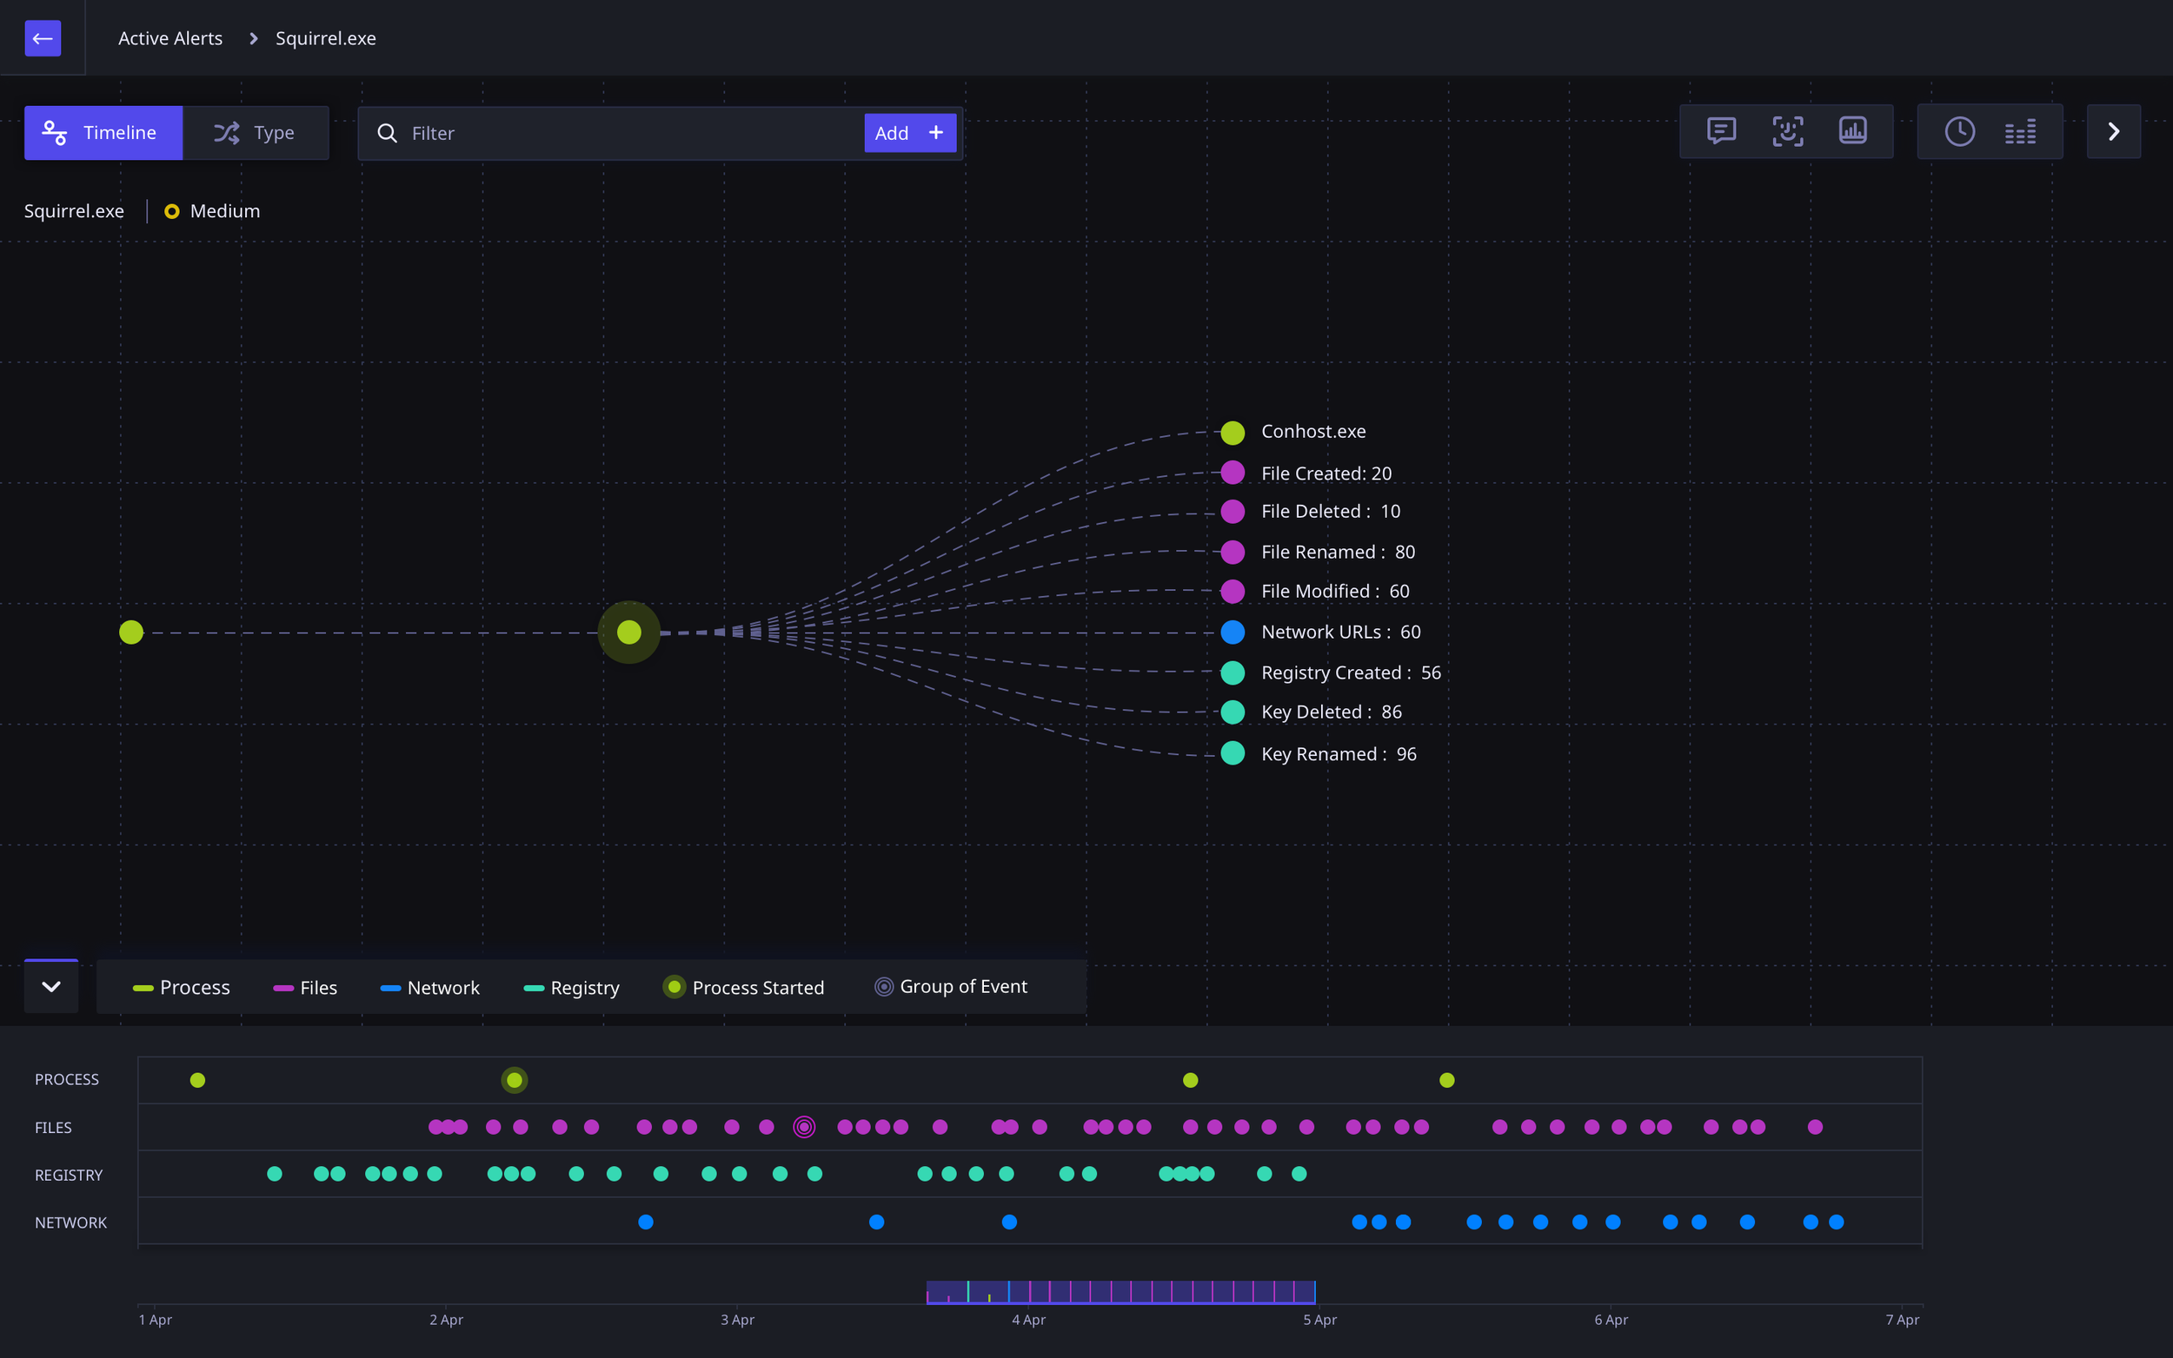Click the column list view icon

click(x=2020, y=133)
